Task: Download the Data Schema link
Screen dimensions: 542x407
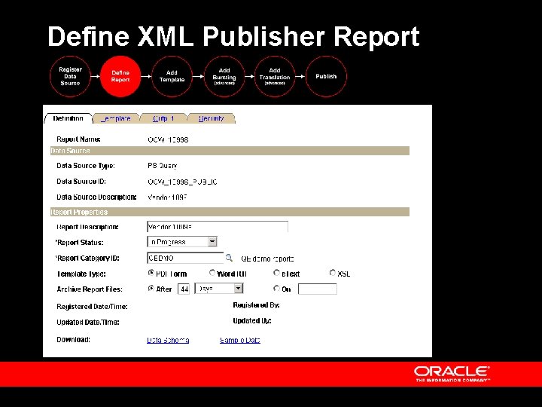Action: [x=168, y=340]
